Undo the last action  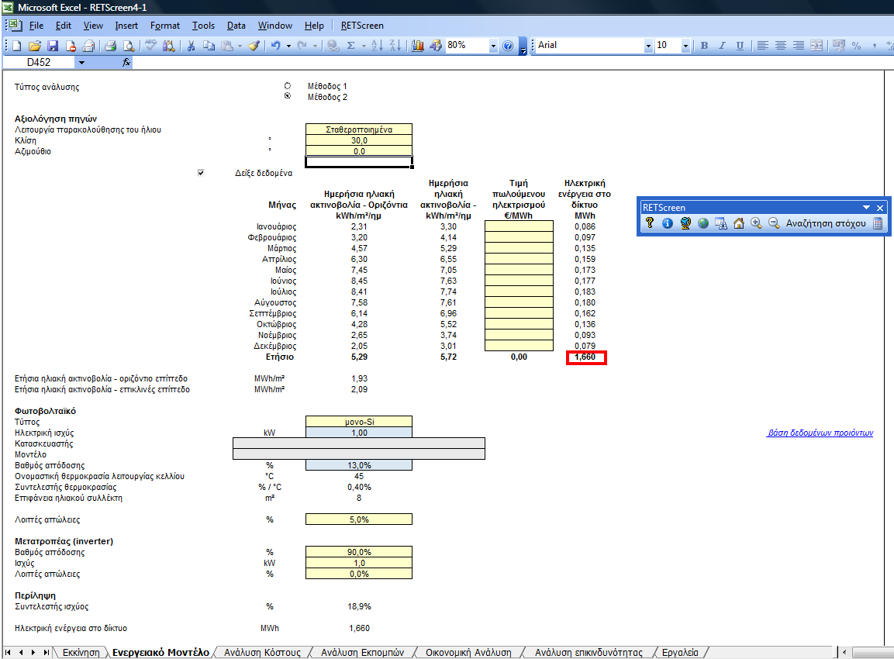point(276,46)
